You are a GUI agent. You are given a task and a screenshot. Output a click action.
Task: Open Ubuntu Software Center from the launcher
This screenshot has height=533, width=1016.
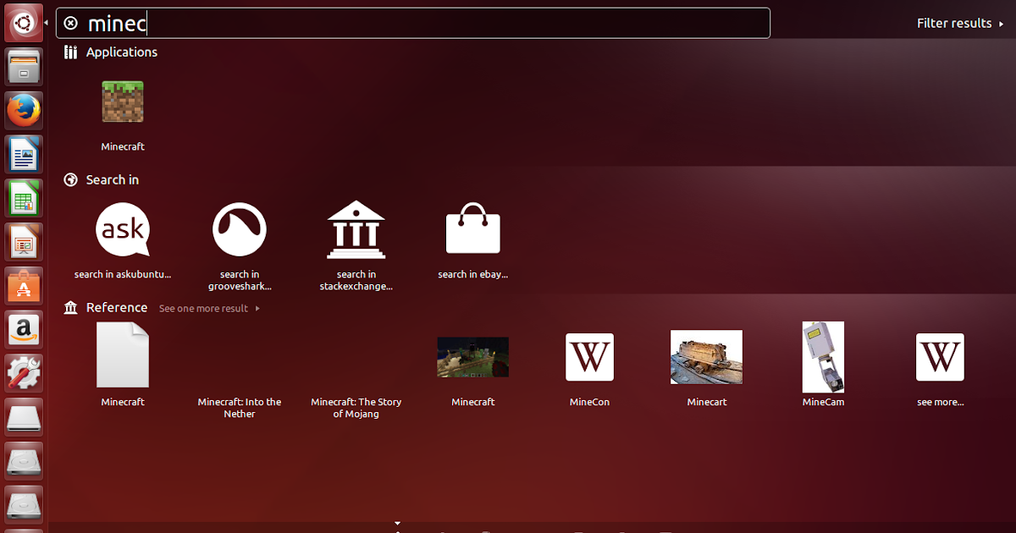[x=24, y=287]
